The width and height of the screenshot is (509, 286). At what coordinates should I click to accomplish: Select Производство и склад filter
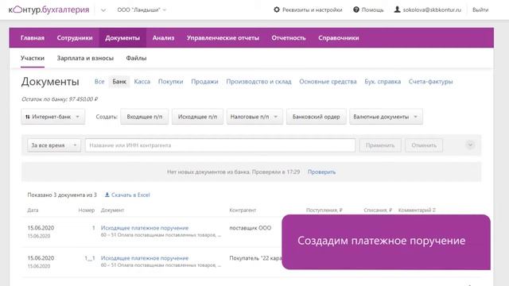[x=258, y=82]
